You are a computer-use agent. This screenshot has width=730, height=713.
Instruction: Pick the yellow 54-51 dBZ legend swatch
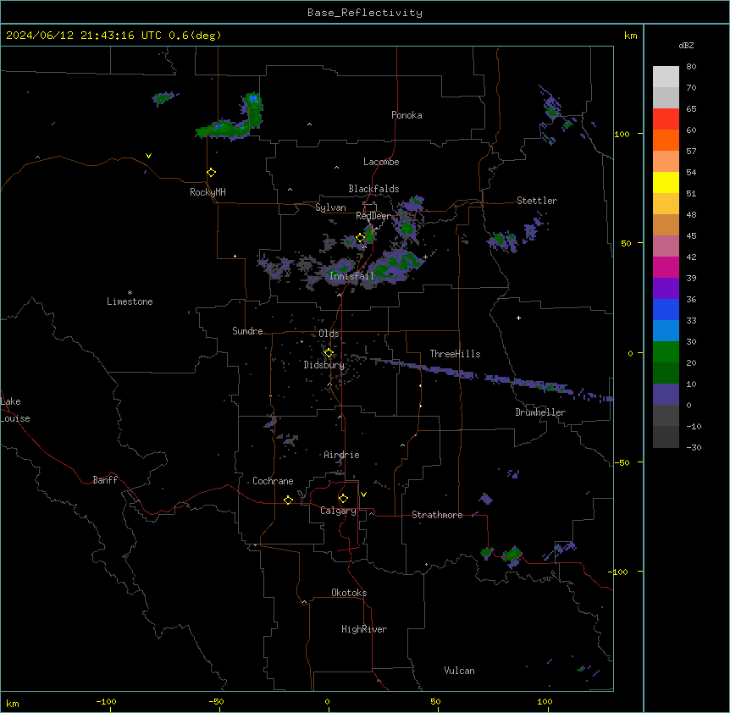pos(666,182)
